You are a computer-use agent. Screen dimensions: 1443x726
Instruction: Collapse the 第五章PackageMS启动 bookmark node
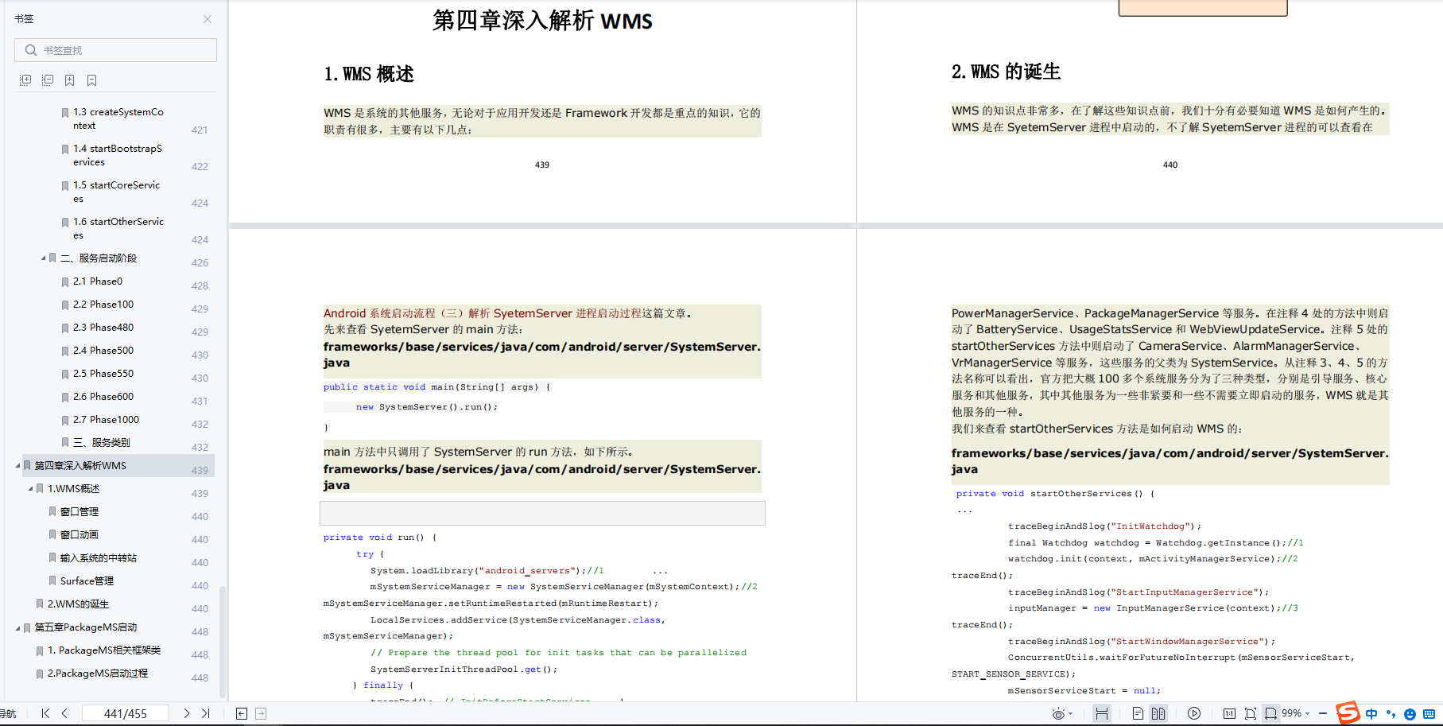17,627
